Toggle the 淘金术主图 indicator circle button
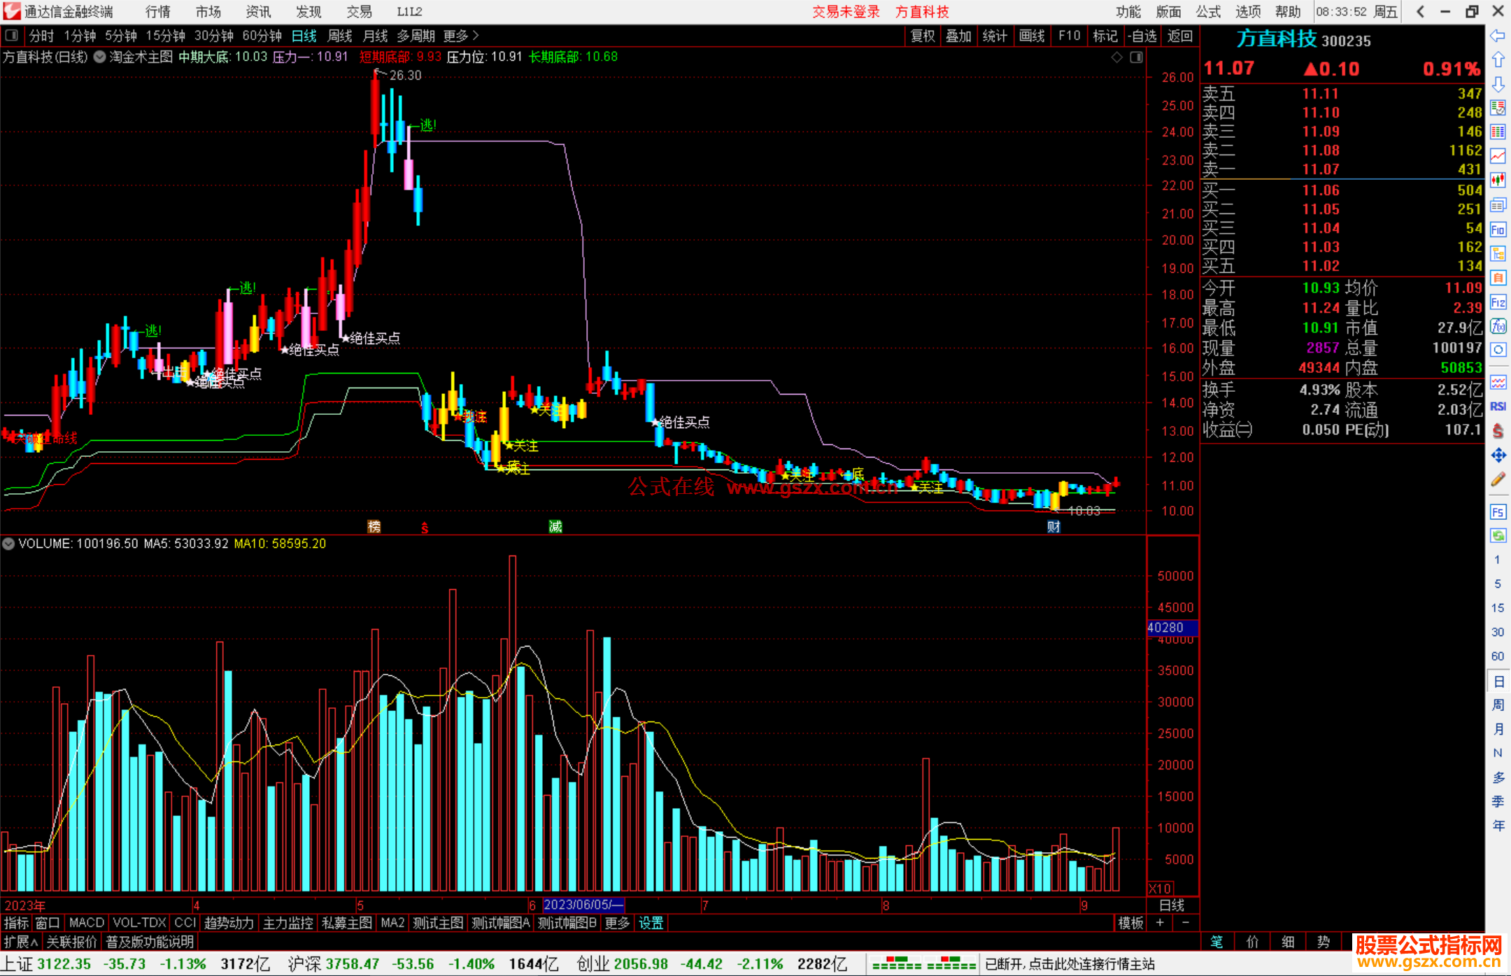 [100, 57]
